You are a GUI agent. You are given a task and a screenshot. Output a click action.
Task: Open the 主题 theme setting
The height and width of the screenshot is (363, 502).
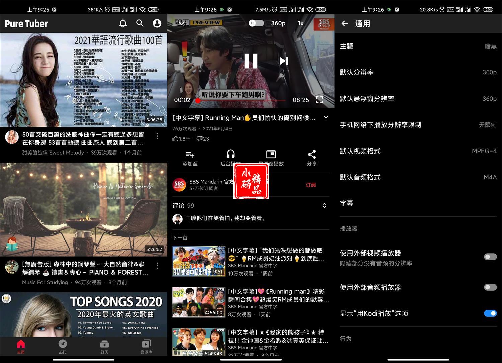click(x=418, y=46)
